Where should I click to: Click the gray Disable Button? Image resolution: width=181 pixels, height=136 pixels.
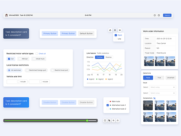[x=86, y=103]
